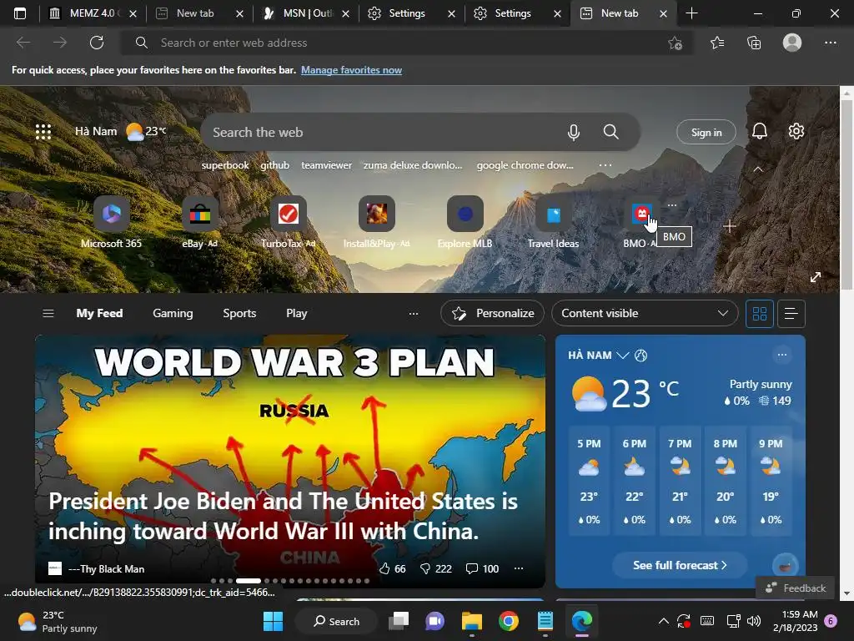Open article more options ellipsis
854x641 pixels.
(x=519, y=568)
